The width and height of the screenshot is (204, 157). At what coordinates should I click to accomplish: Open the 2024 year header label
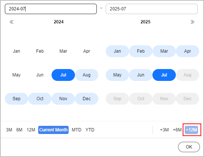[59, 22]
